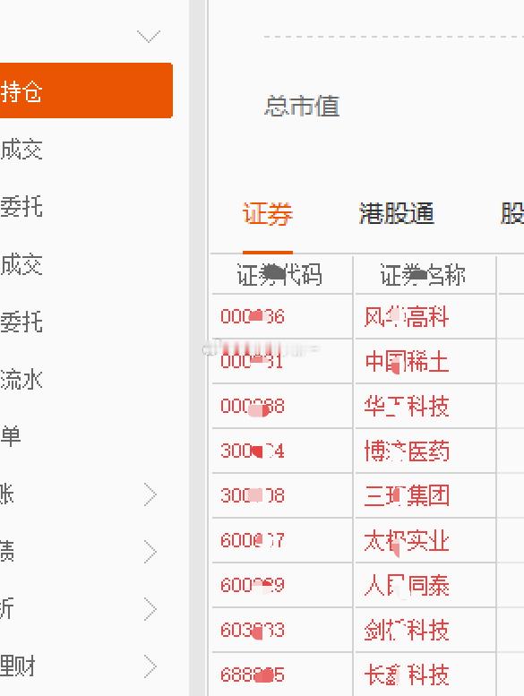The width and height of the screenshot is (524, 696).
Task: Open the 成交 item between the two 委托 entries
Action: 21,264
